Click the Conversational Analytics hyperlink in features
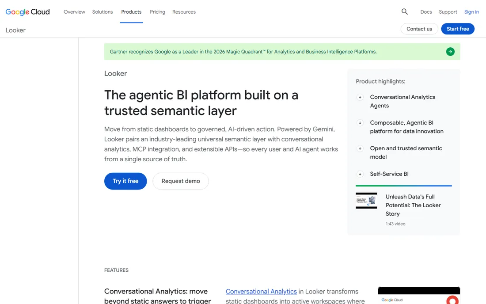This screenshot has width=486, height=304. tap(261, 292)
